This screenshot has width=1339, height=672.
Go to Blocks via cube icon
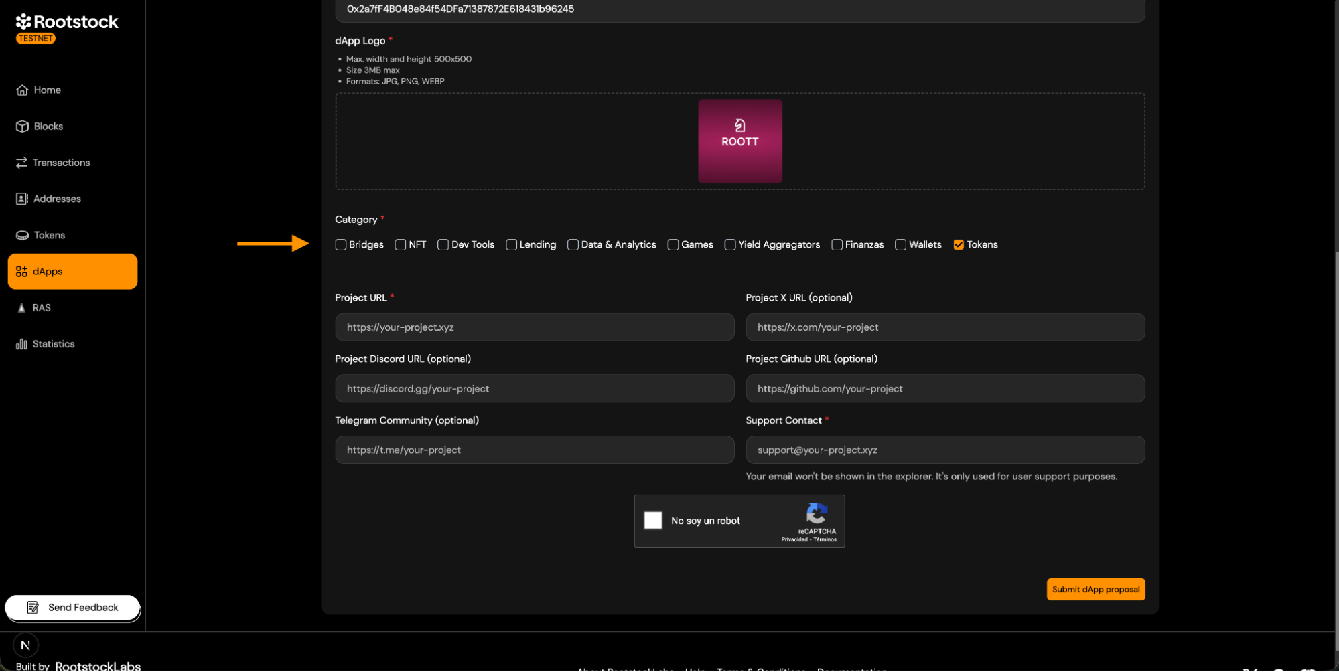[x=22, y=127]
